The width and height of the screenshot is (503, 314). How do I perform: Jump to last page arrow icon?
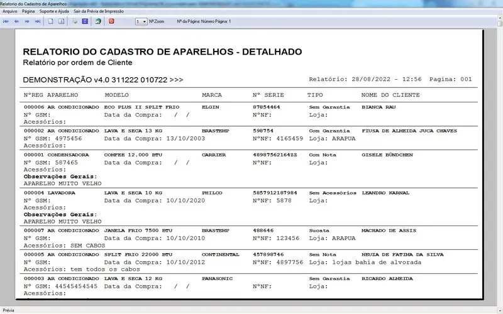[x=37, y=21]
